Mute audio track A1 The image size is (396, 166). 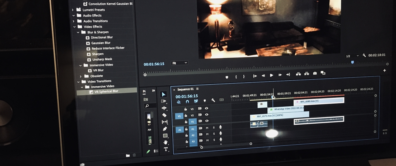[x=207, y=128]
